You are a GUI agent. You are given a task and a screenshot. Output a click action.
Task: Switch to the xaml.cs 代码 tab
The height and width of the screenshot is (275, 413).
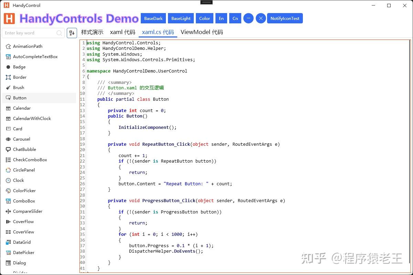[157, 32]
